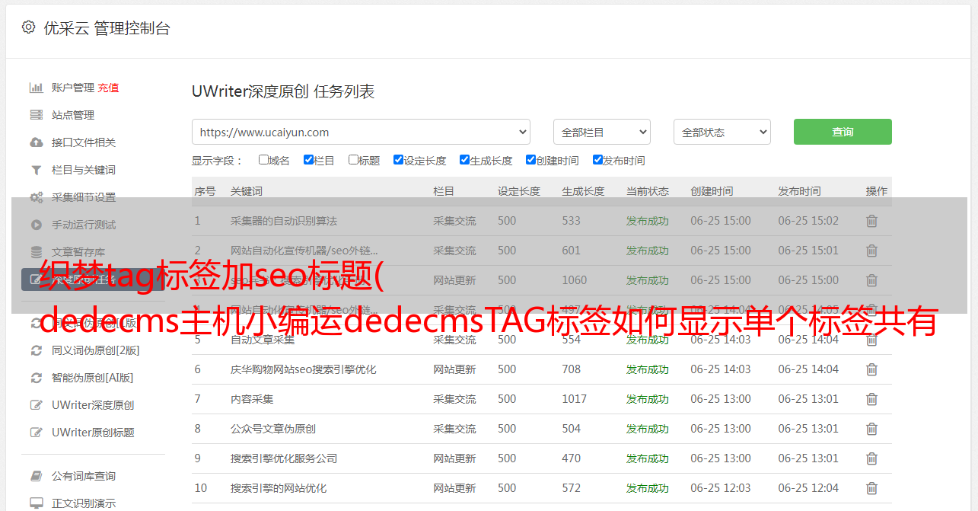Open 智能伪原创[AI版] in sidebar
This screenshot has height=511, width=978.
[x=92, y=378]
